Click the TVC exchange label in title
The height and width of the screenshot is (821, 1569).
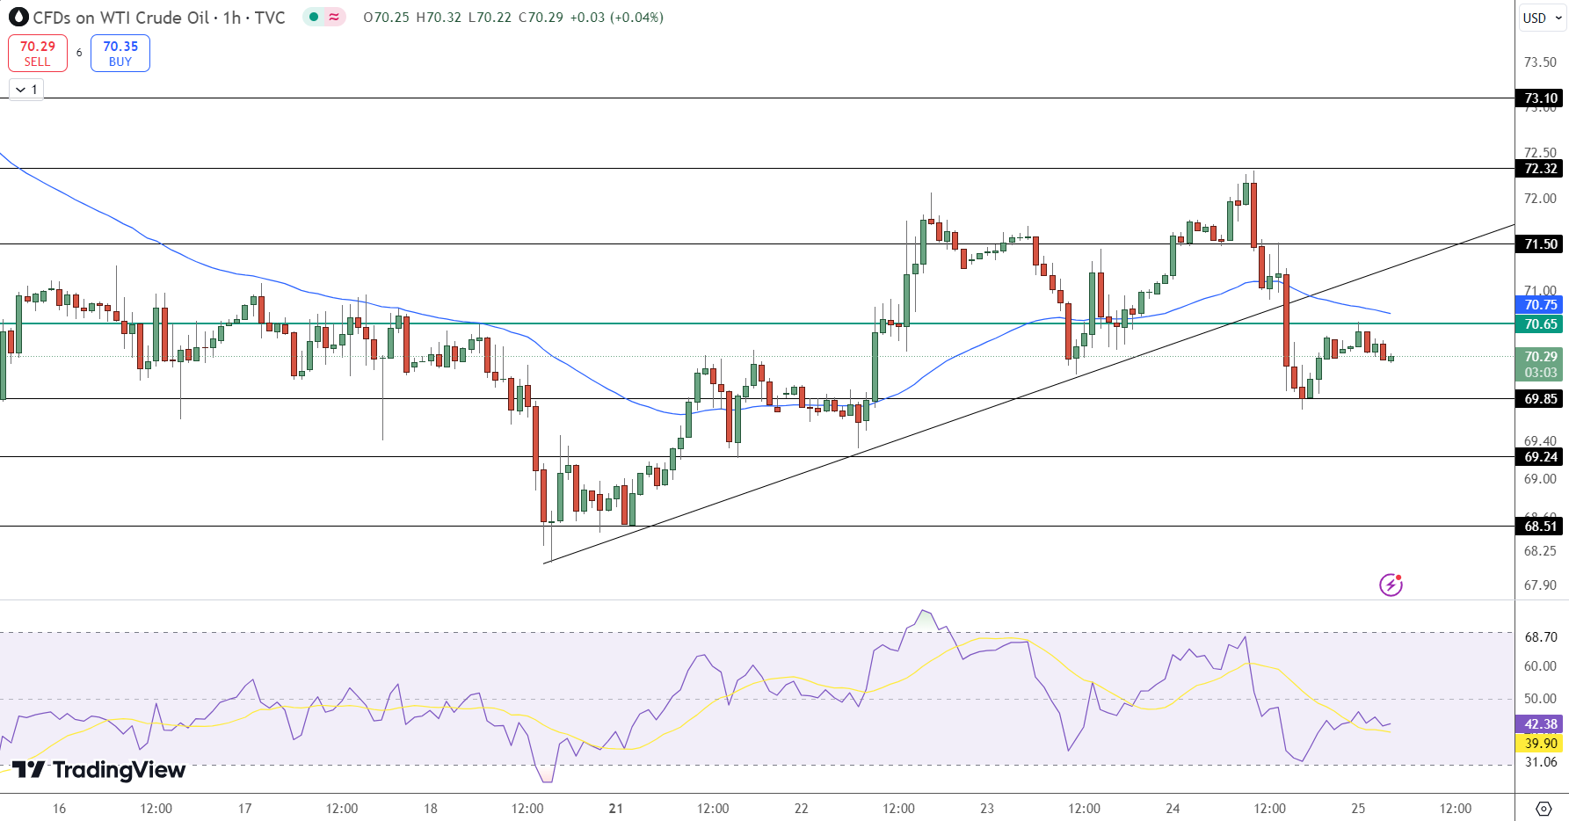pyautogui.click(x=272, y=17)
